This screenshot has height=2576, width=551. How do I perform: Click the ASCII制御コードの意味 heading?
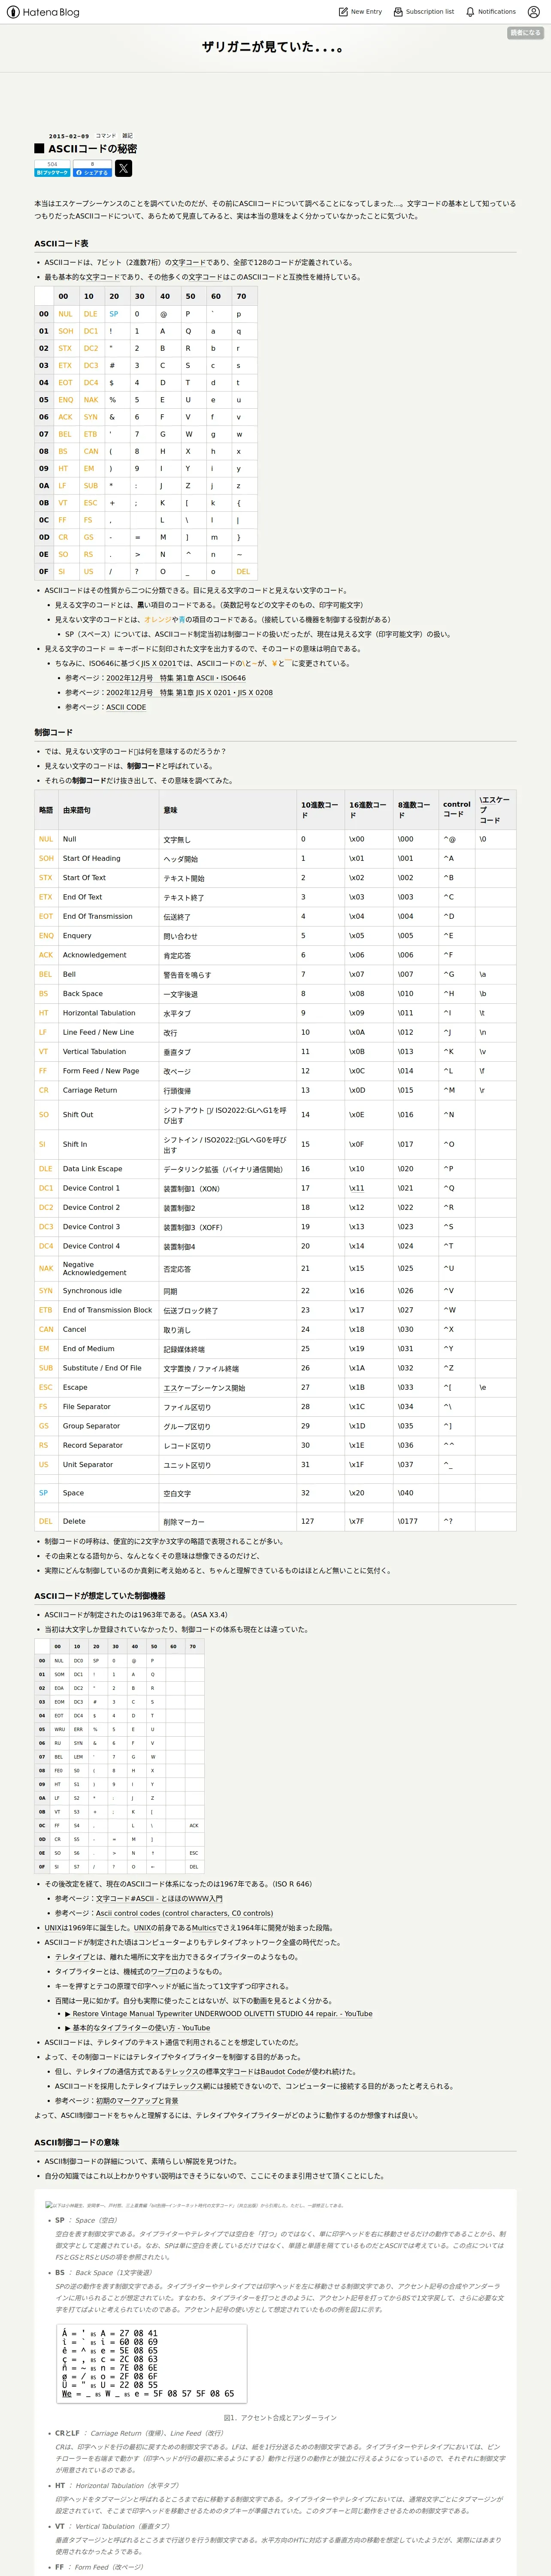point(77,2142)
